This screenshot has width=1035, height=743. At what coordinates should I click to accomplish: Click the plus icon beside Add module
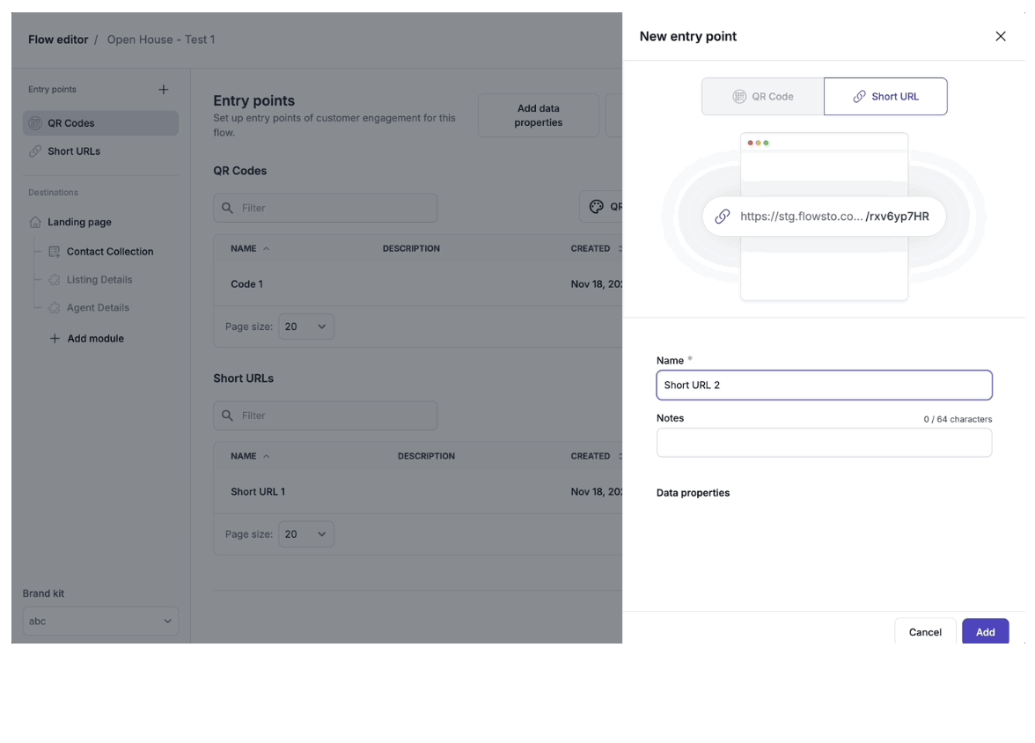55,338
